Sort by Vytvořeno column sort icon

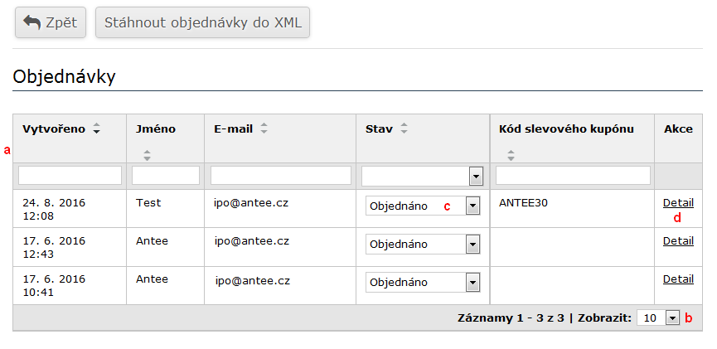[96, 128]
